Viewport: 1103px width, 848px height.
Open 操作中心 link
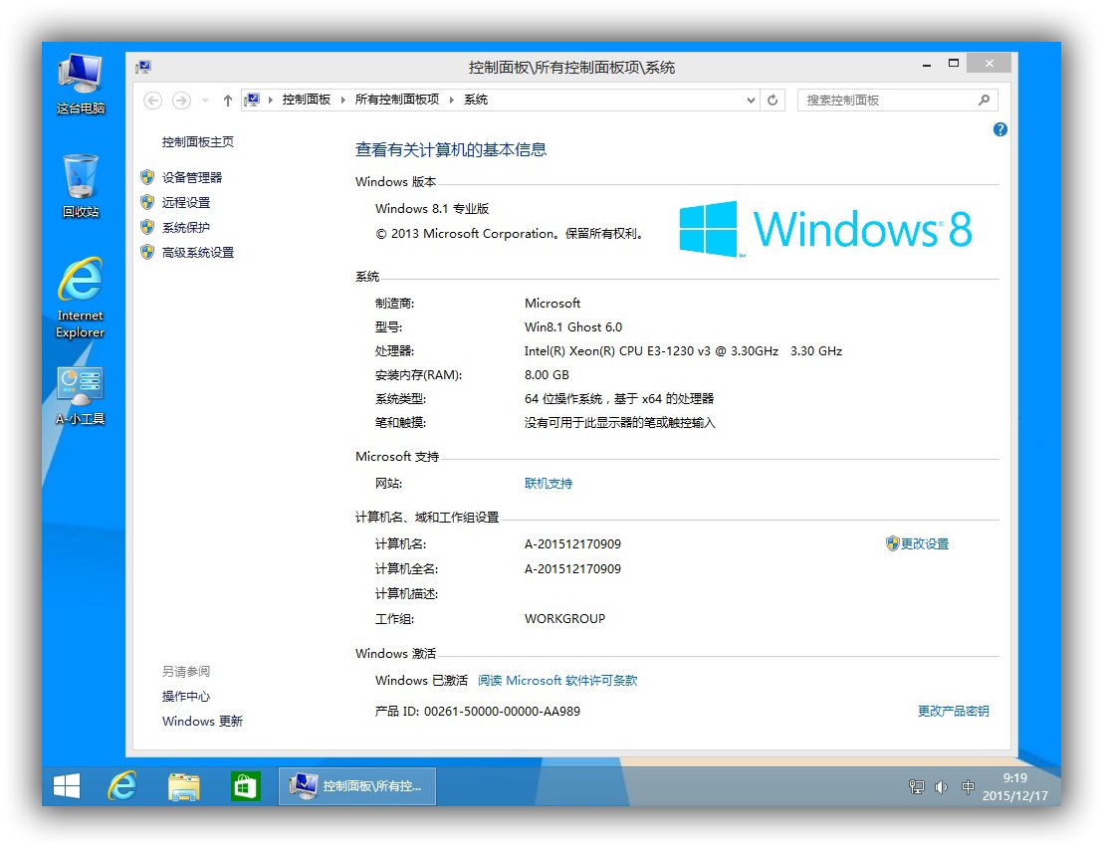click(186, 697)
